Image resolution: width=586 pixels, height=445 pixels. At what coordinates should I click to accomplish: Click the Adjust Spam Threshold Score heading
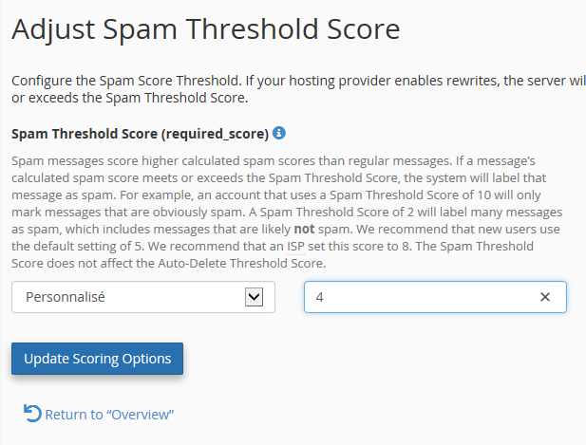(x=206, y=29)
